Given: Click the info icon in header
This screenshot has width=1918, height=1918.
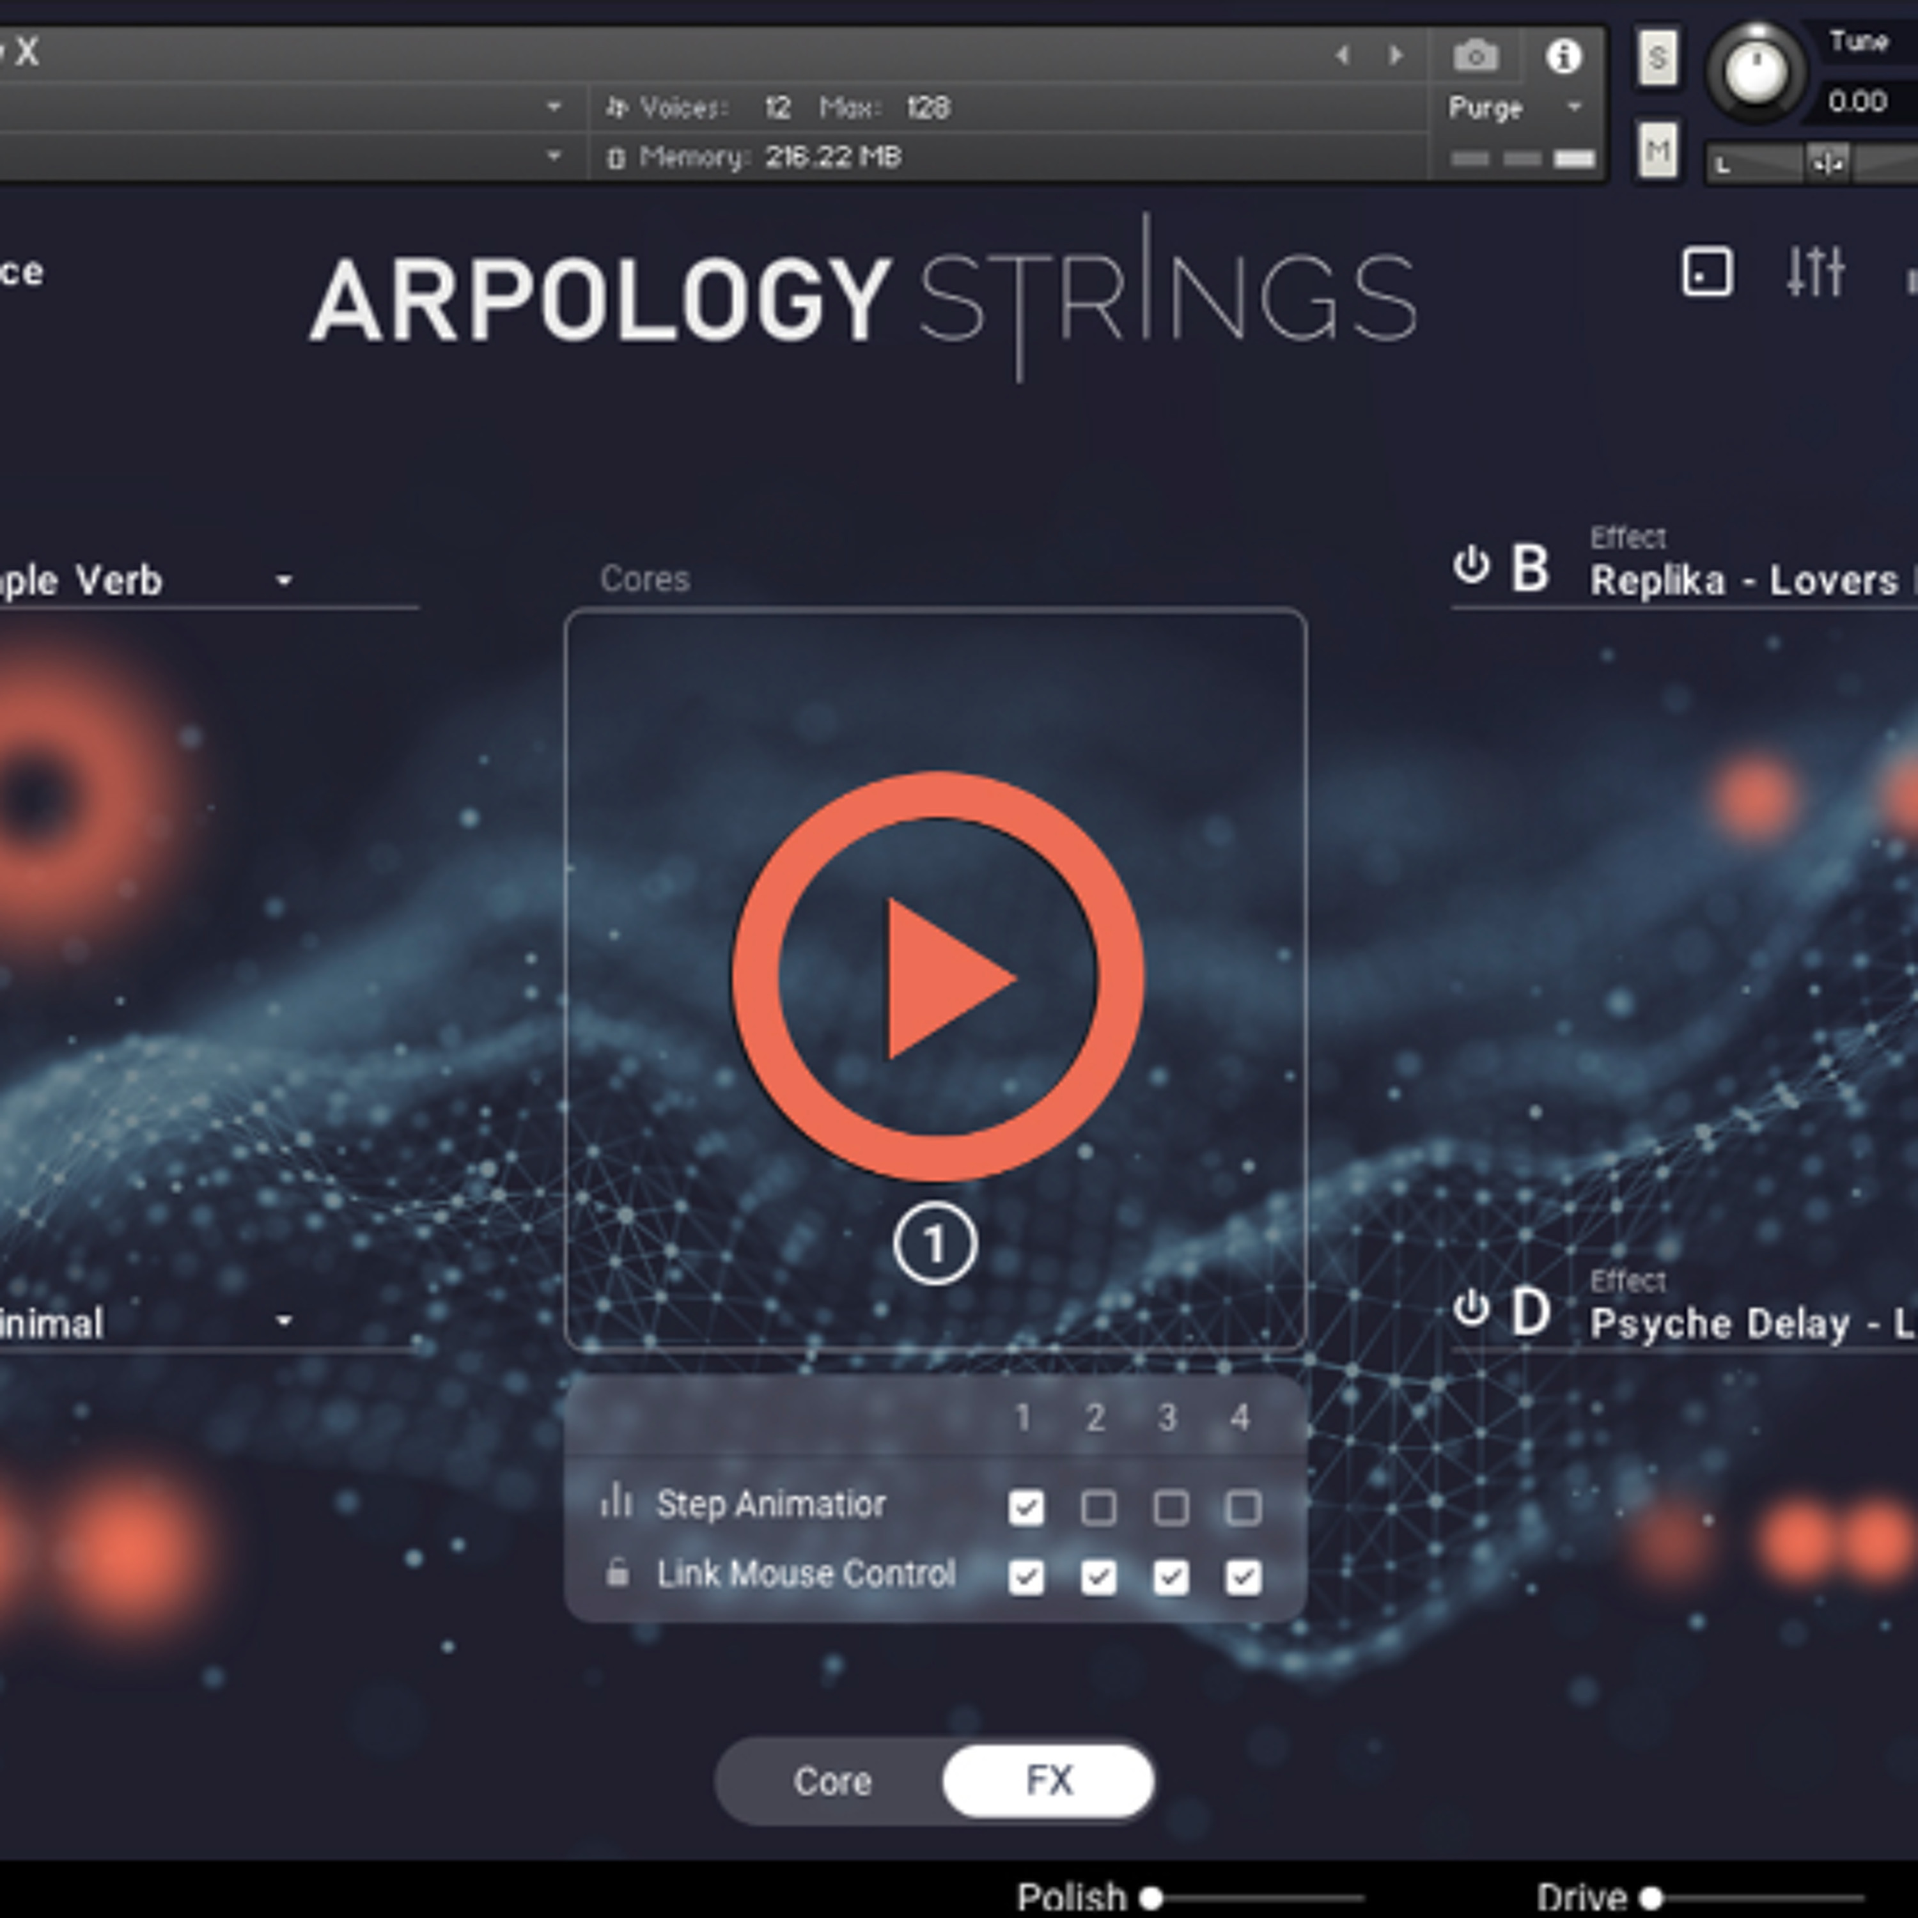Looking at the screenshot, I should (1563, 57).
